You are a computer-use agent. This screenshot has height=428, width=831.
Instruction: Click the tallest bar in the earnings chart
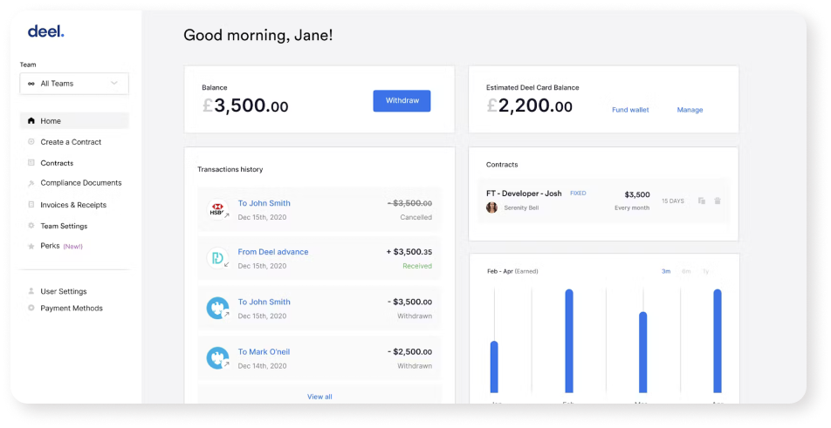pos(569,340)
